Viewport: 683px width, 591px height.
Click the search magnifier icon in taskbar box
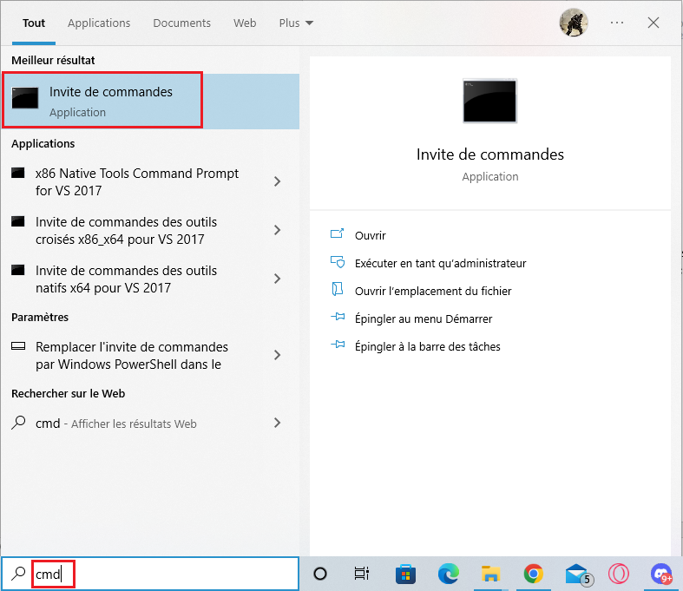(18, 574)
